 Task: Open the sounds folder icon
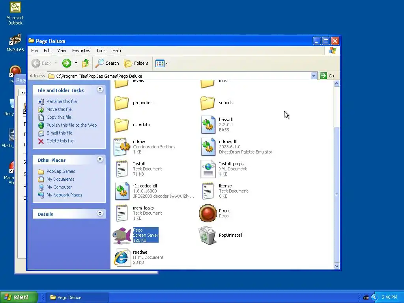tap(208, 103)
